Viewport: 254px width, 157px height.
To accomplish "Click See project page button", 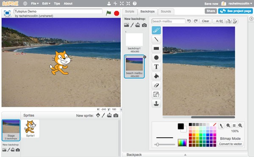I will coord(235,11).
